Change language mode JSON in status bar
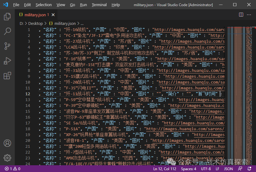Viewport: 256px width, 172px height. (x=228, y=169)
